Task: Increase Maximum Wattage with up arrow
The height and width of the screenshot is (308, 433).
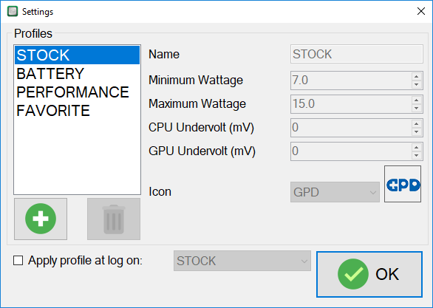Action: [417, 100]
